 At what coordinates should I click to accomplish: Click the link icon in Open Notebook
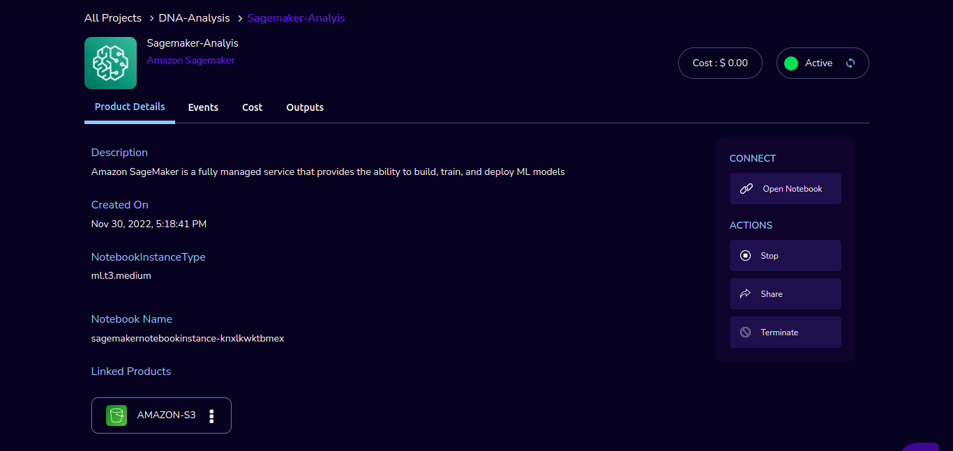[x=746, y=189]
